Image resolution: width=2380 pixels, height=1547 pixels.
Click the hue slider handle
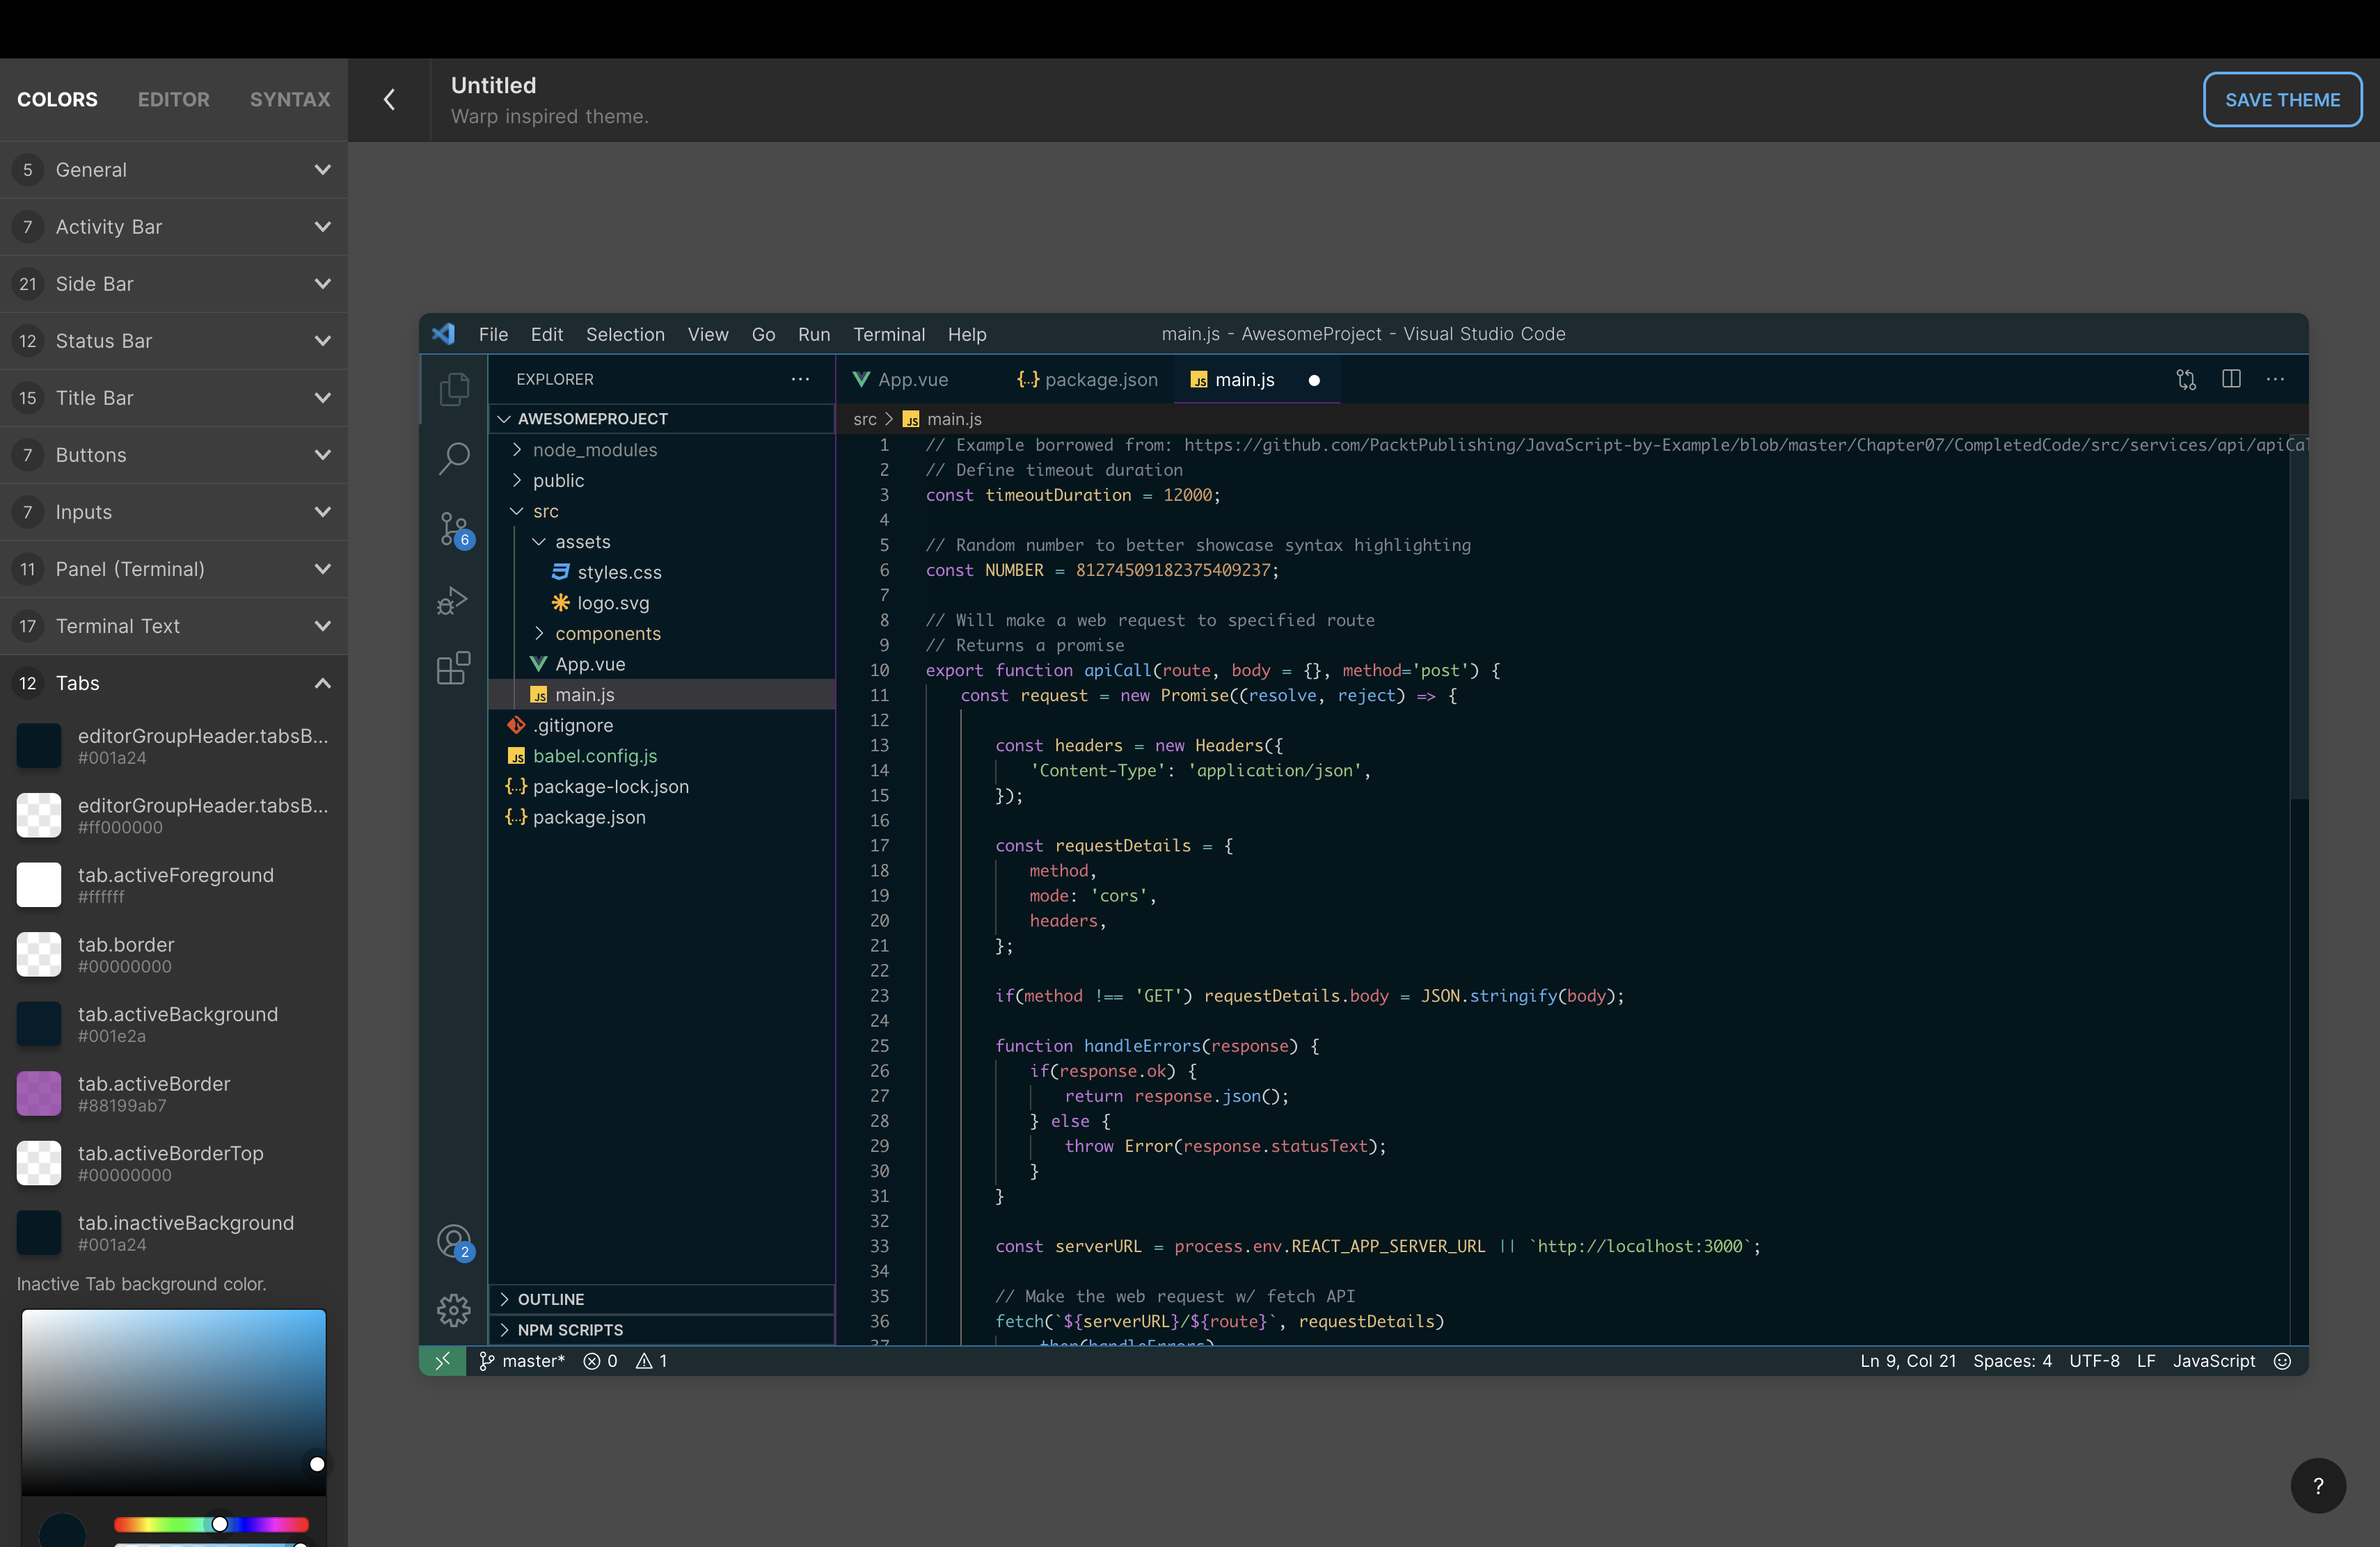coord(219,1524)
